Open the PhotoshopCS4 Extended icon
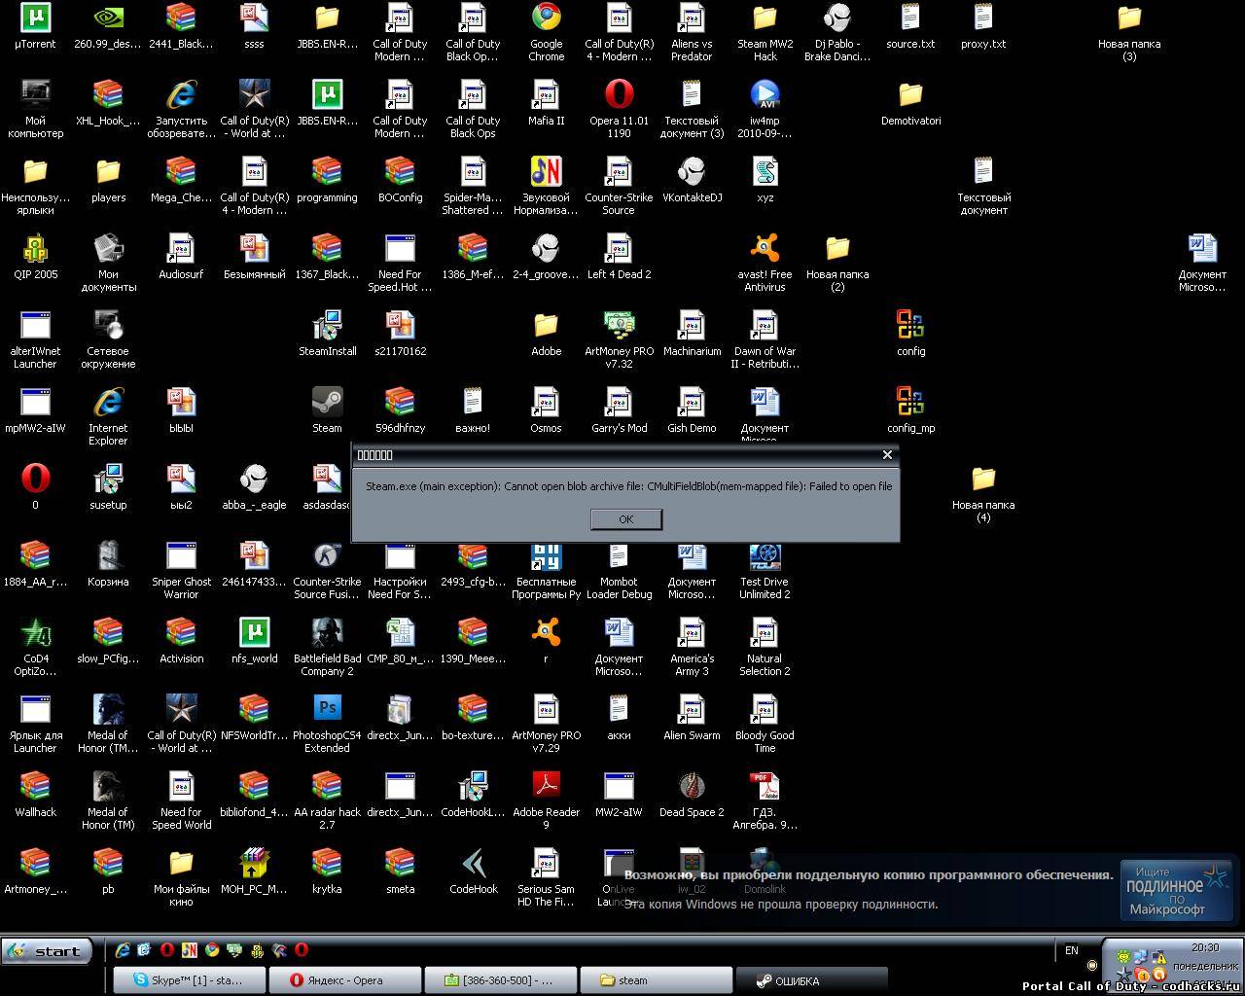 click(x=327, y=724)
